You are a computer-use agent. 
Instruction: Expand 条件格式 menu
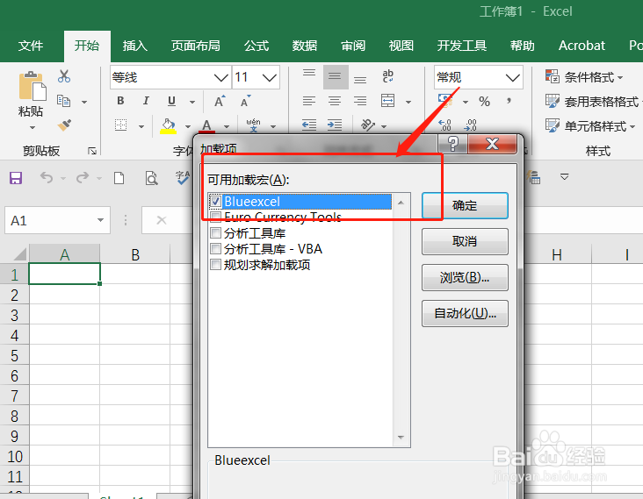584,77
